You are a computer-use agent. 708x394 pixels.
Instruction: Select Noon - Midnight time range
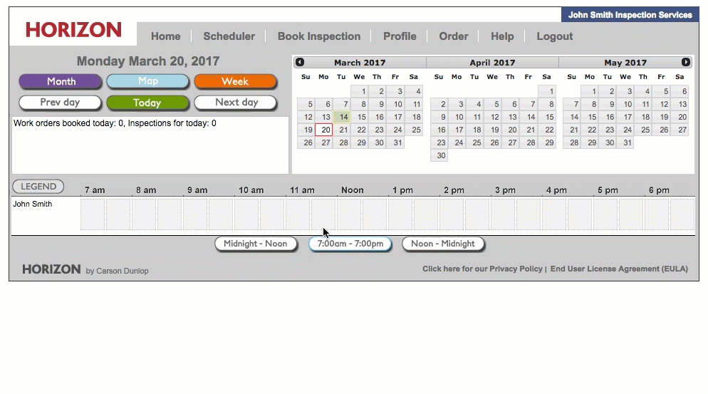coord(443,244)
